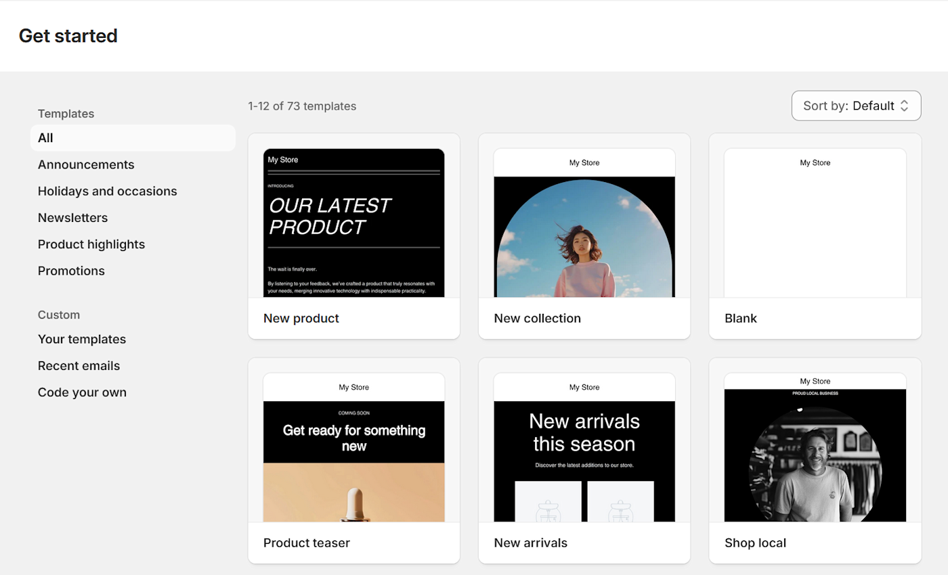Go to Product highlights templates
This screenshot has height=575, width=948.
[x=91, y=244]
